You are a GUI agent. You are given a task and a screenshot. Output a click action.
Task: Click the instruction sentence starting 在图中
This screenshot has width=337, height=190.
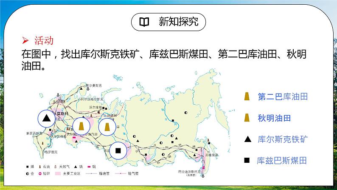pyautogui.click(x=164, y=60)
